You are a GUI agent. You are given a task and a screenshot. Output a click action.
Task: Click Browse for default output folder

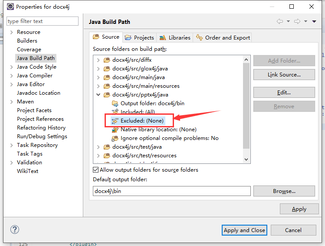(x=284, y=191)
